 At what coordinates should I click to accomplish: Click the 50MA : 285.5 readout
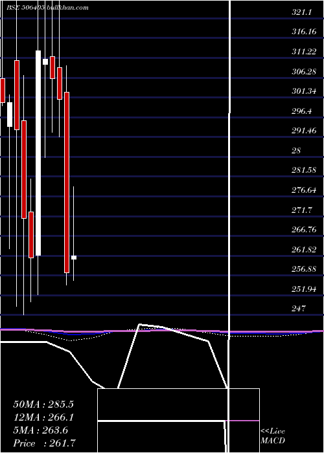43,404
